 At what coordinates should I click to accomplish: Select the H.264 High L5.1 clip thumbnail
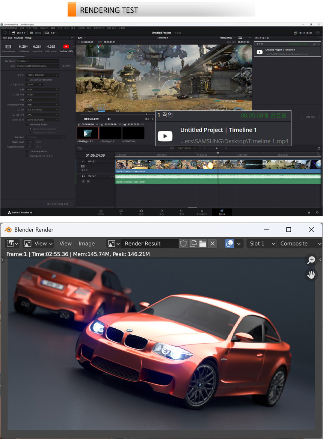tap(88, 133)
